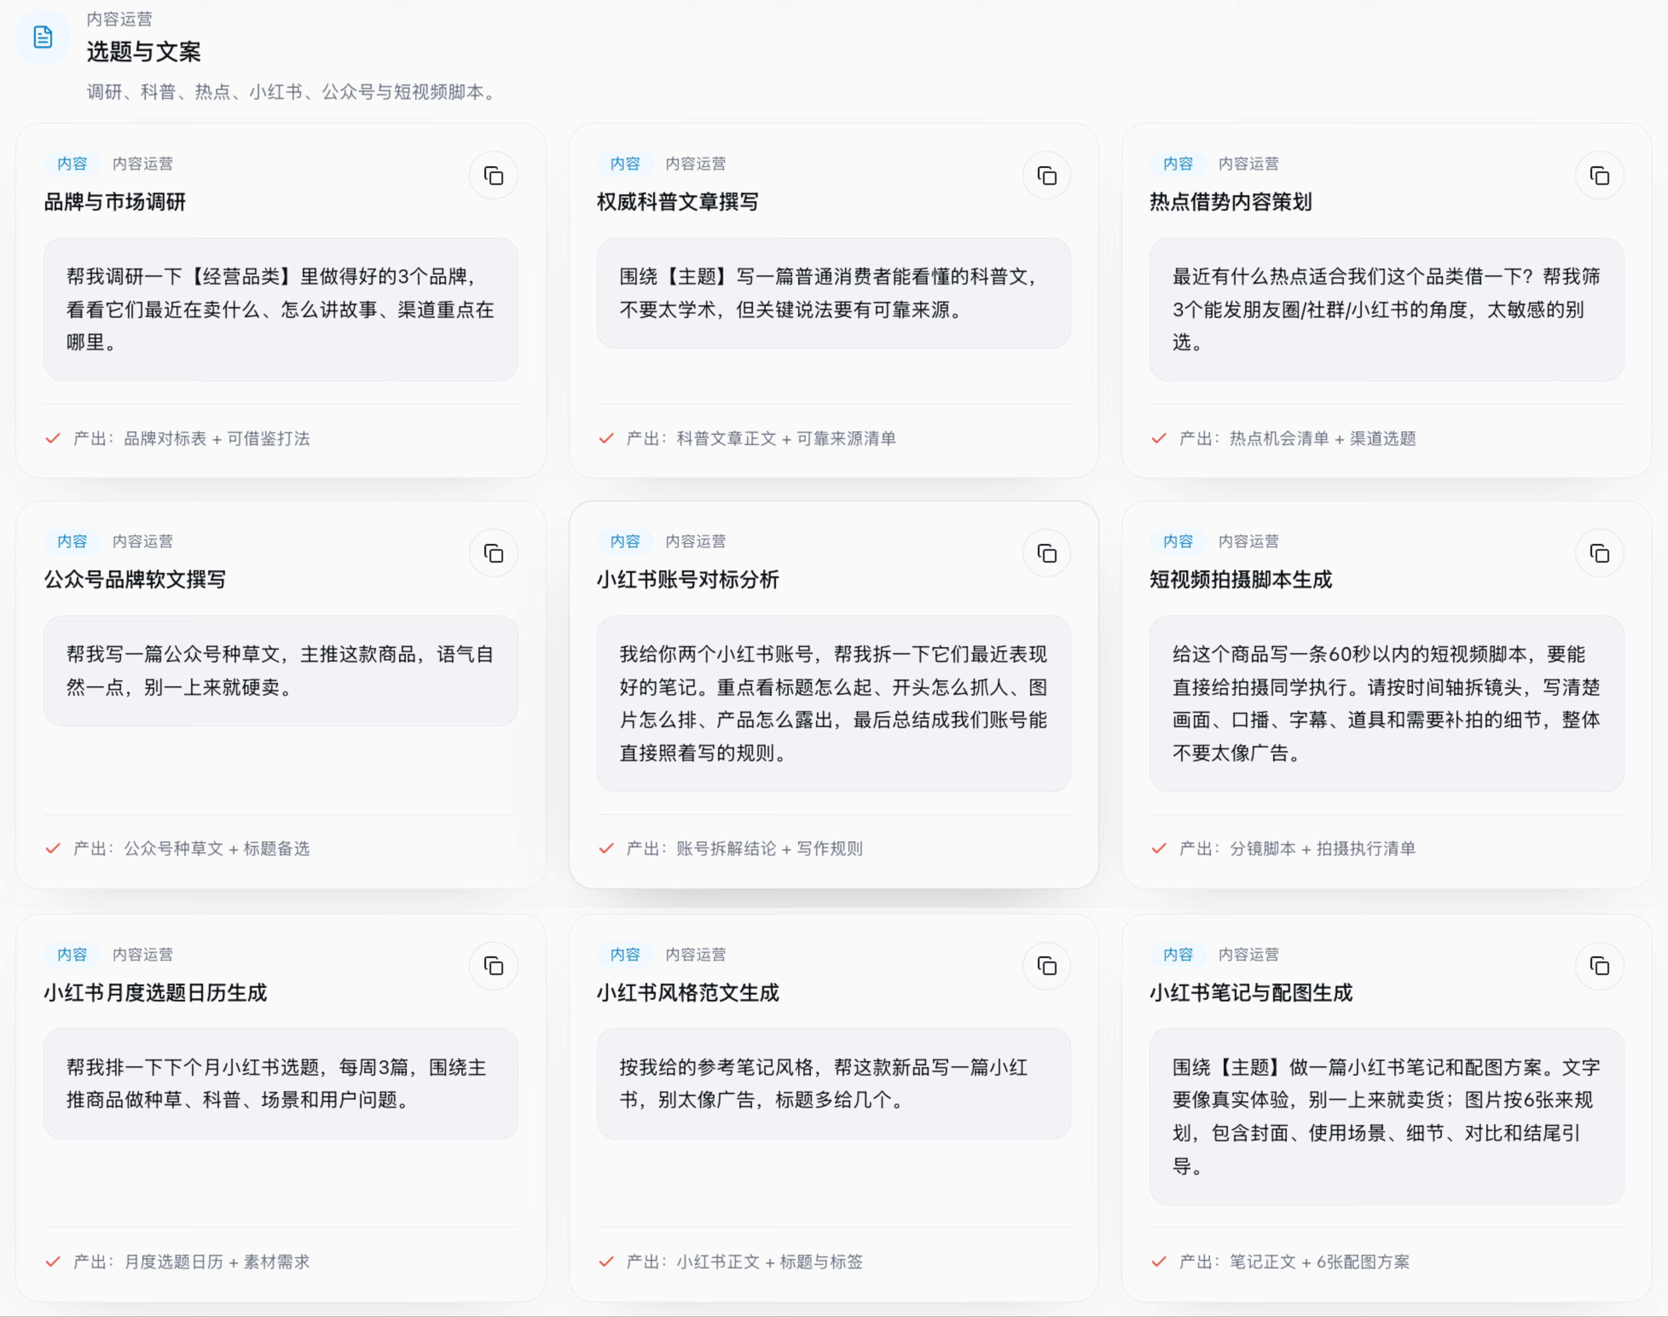Copy the 热点借势内容策划 prompt

[1599, 176]
